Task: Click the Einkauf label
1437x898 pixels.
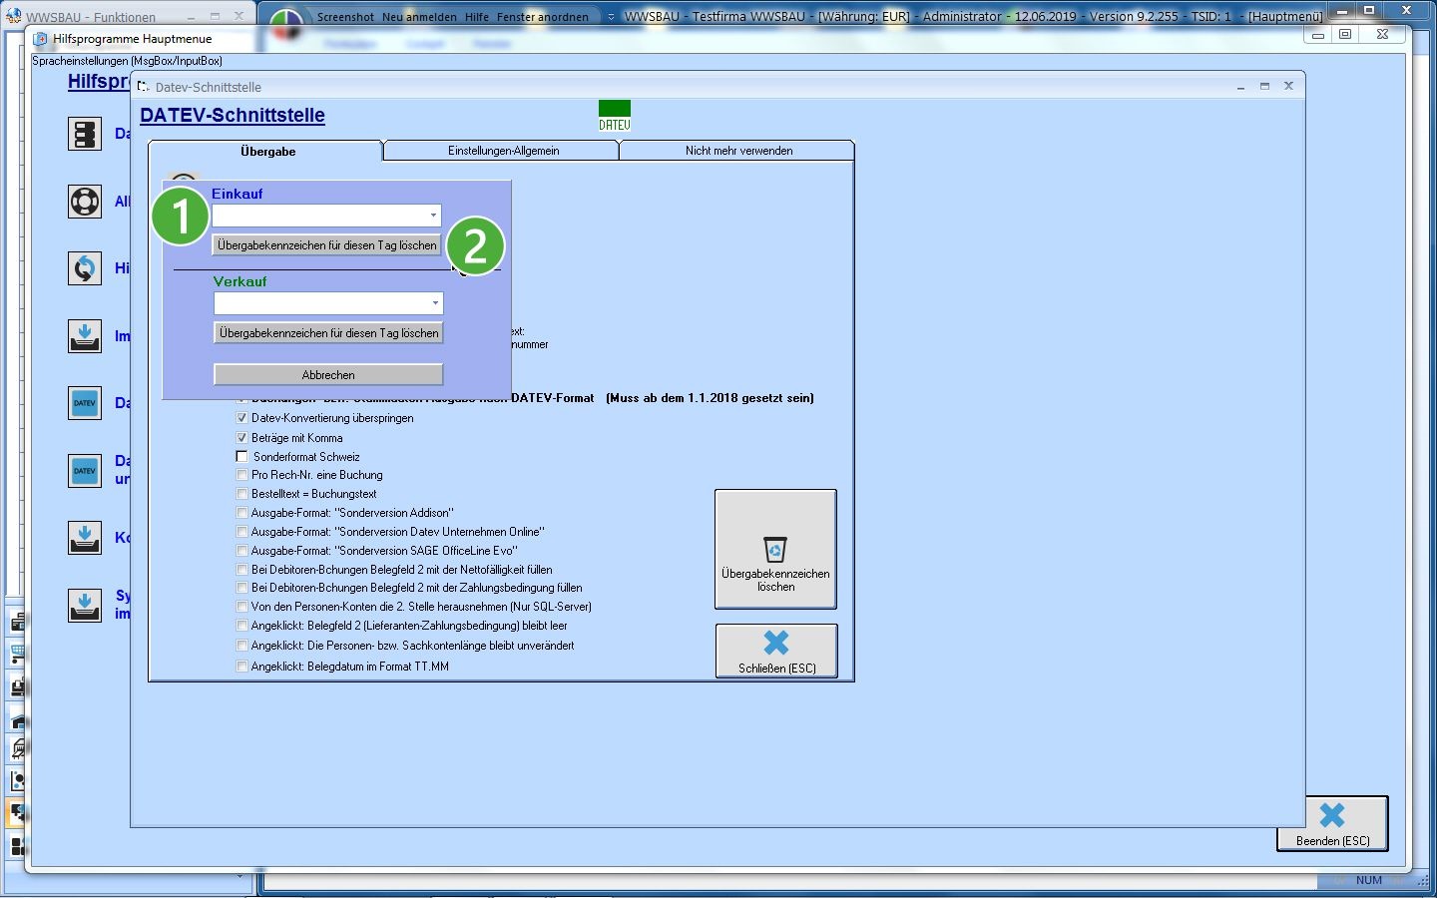Action: pyautogui.click(x=238, y=194)
